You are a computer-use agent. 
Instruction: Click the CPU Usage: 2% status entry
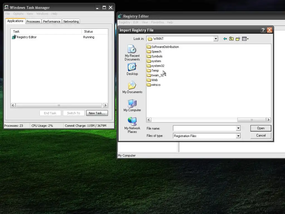(x=42, y=126)
